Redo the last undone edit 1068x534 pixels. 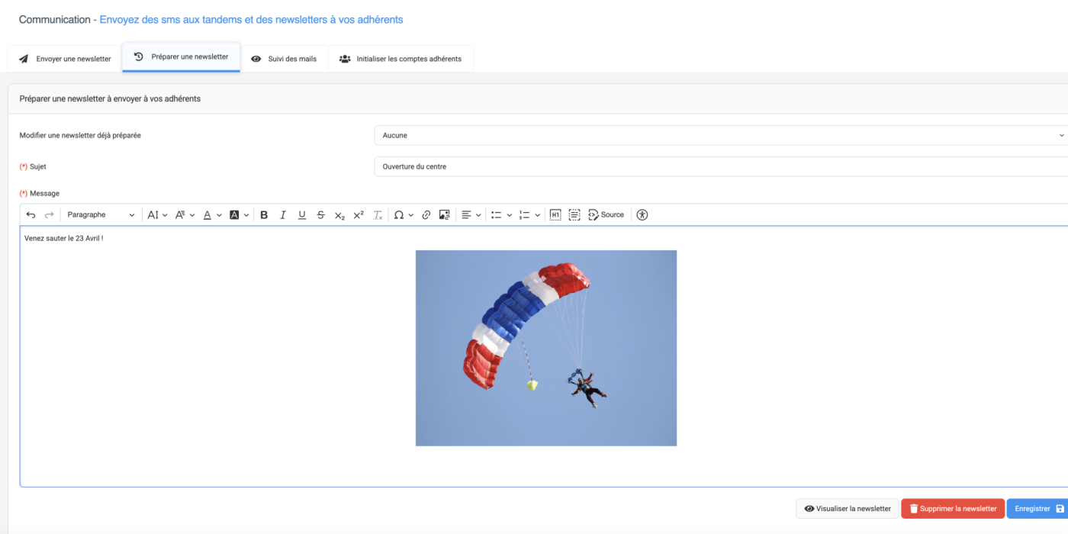50,215
